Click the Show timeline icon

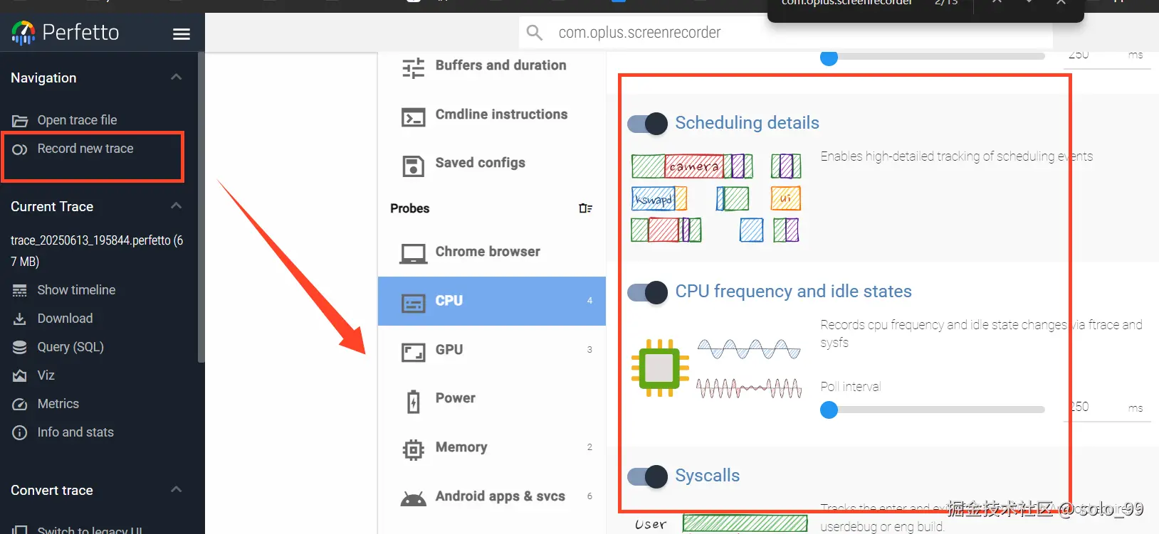point(20,291)
